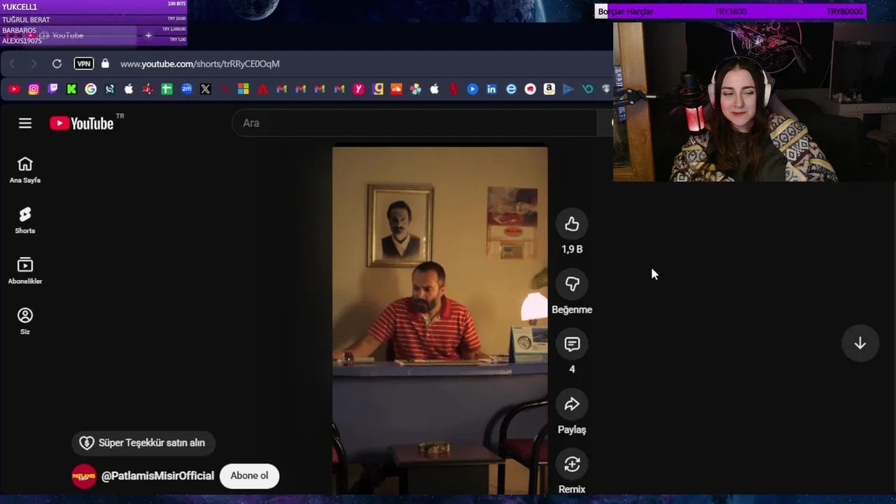Like the Short video
The width and height of the screenshot is (896, 504).
click(x=572, y=224)
